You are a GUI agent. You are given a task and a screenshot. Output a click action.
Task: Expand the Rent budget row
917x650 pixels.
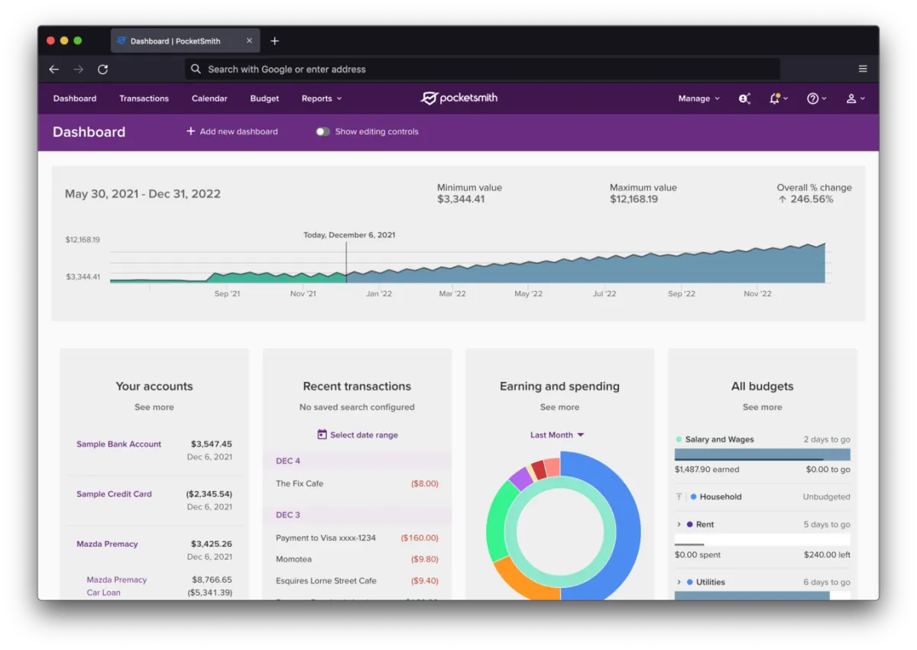point(679,525)
